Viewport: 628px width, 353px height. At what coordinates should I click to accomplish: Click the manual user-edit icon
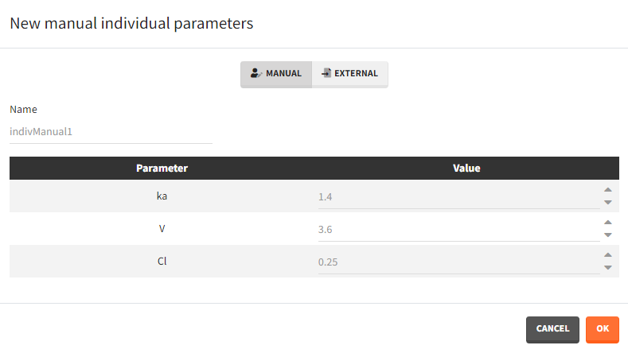(x=255, y=73)
